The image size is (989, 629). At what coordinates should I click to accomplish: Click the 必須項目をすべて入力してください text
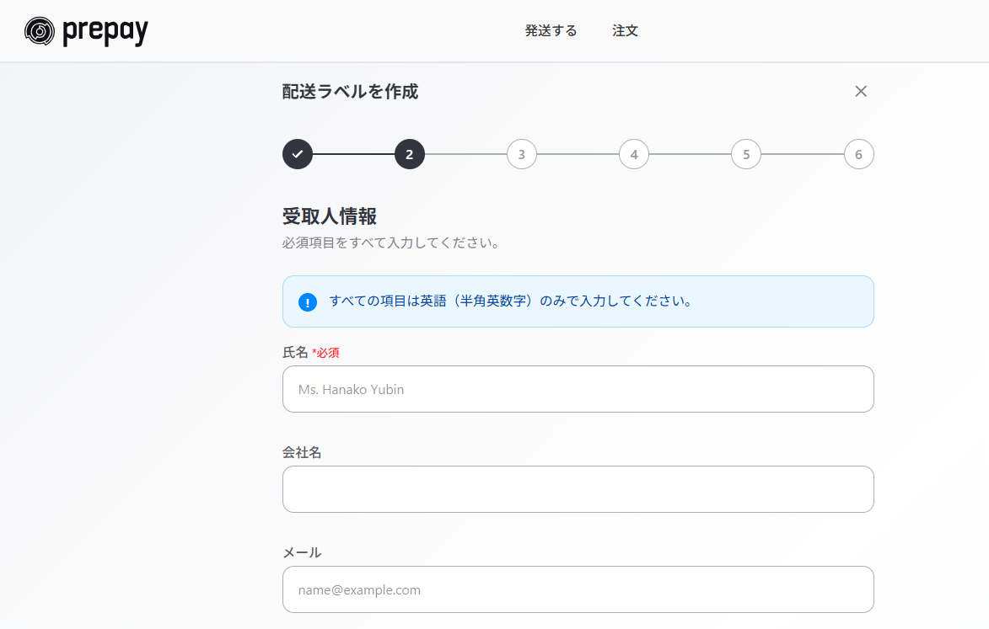pyautogui.click(x=391, y=243)
